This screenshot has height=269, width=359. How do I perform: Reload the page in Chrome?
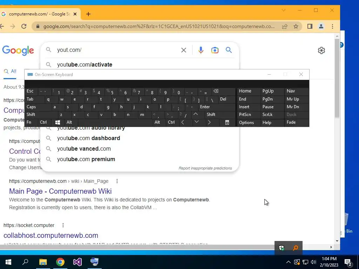point(24,26)
